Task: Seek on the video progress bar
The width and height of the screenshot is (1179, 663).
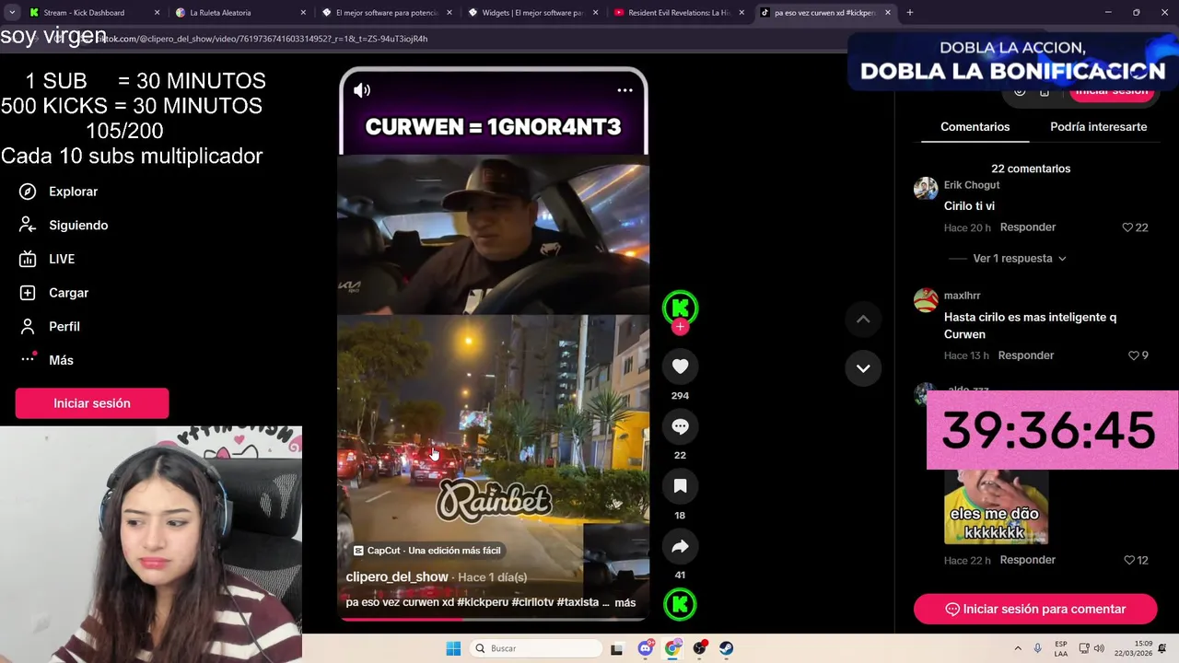Action: (x=493, y=619)
